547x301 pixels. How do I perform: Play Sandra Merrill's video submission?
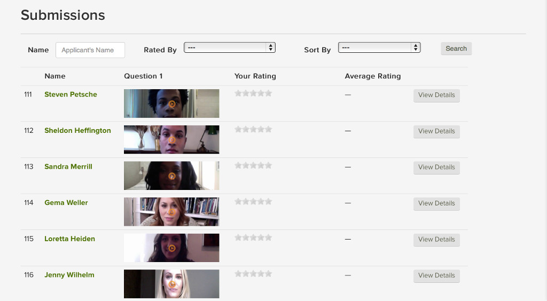171,176
